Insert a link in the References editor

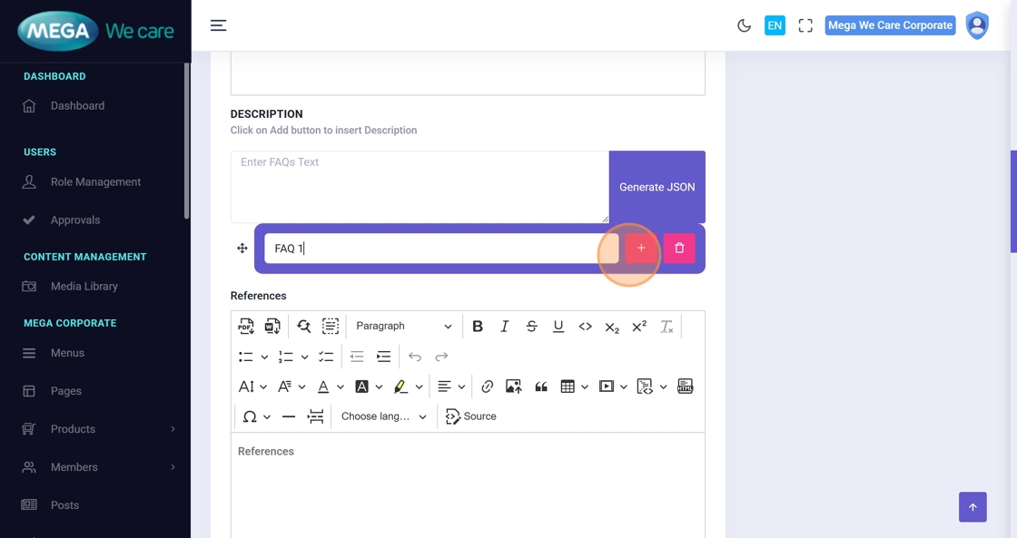point(488,386)
